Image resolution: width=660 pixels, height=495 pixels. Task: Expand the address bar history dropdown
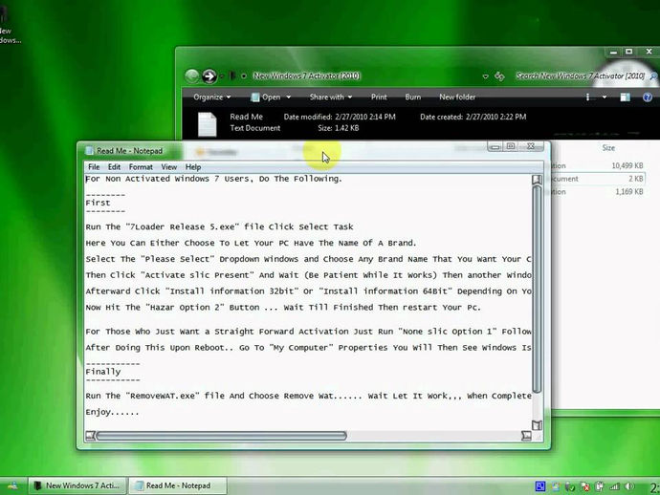(485, 76)
